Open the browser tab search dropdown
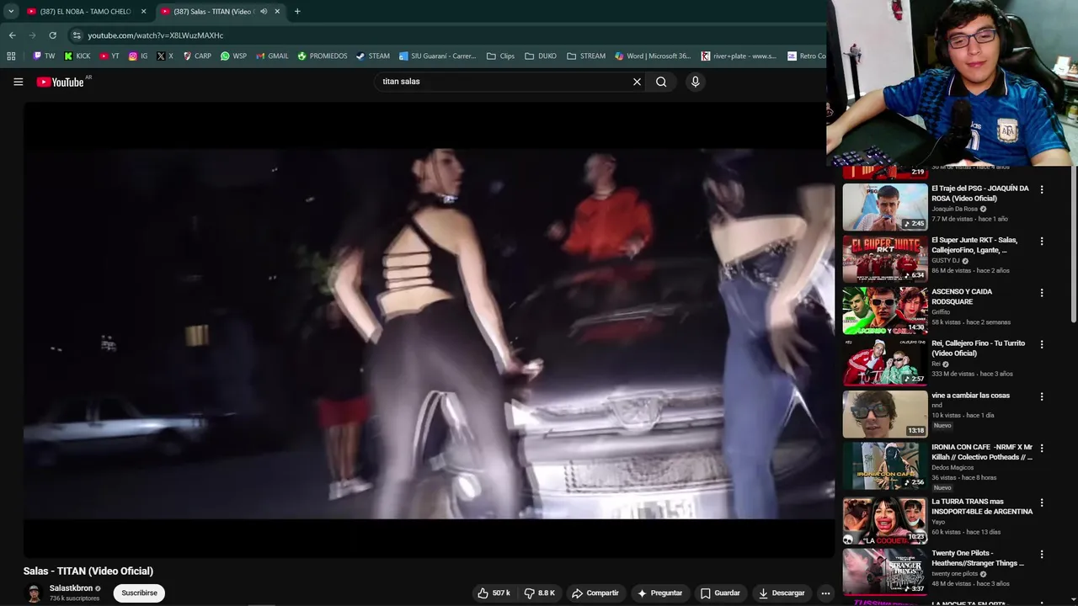The image size is (1078, 606). [11, 12]
